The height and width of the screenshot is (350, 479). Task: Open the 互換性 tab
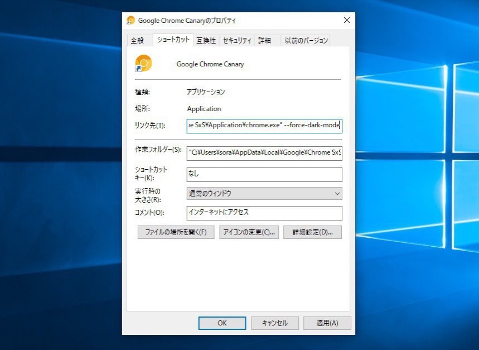click(x=206, y=40)
